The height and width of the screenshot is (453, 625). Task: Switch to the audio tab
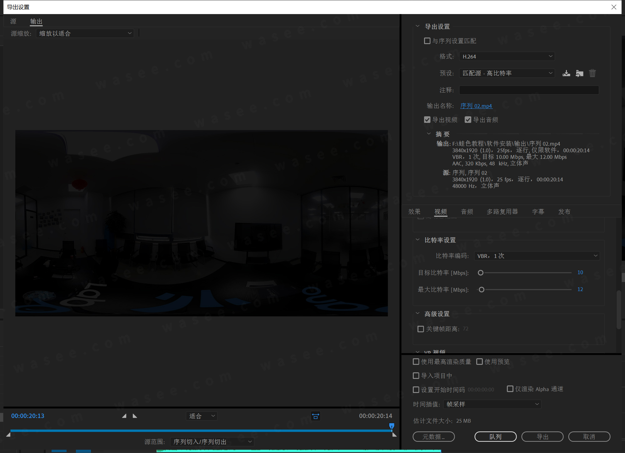click(467, 212)
